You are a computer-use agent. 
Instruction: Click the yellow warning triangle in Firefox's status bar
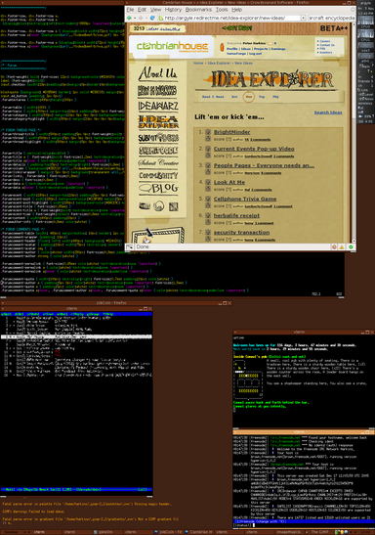coord(342,246)
